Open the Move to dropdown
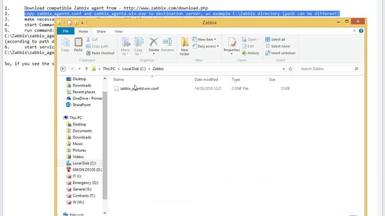This screenshot has height=216, width=385. coord(125,47)
